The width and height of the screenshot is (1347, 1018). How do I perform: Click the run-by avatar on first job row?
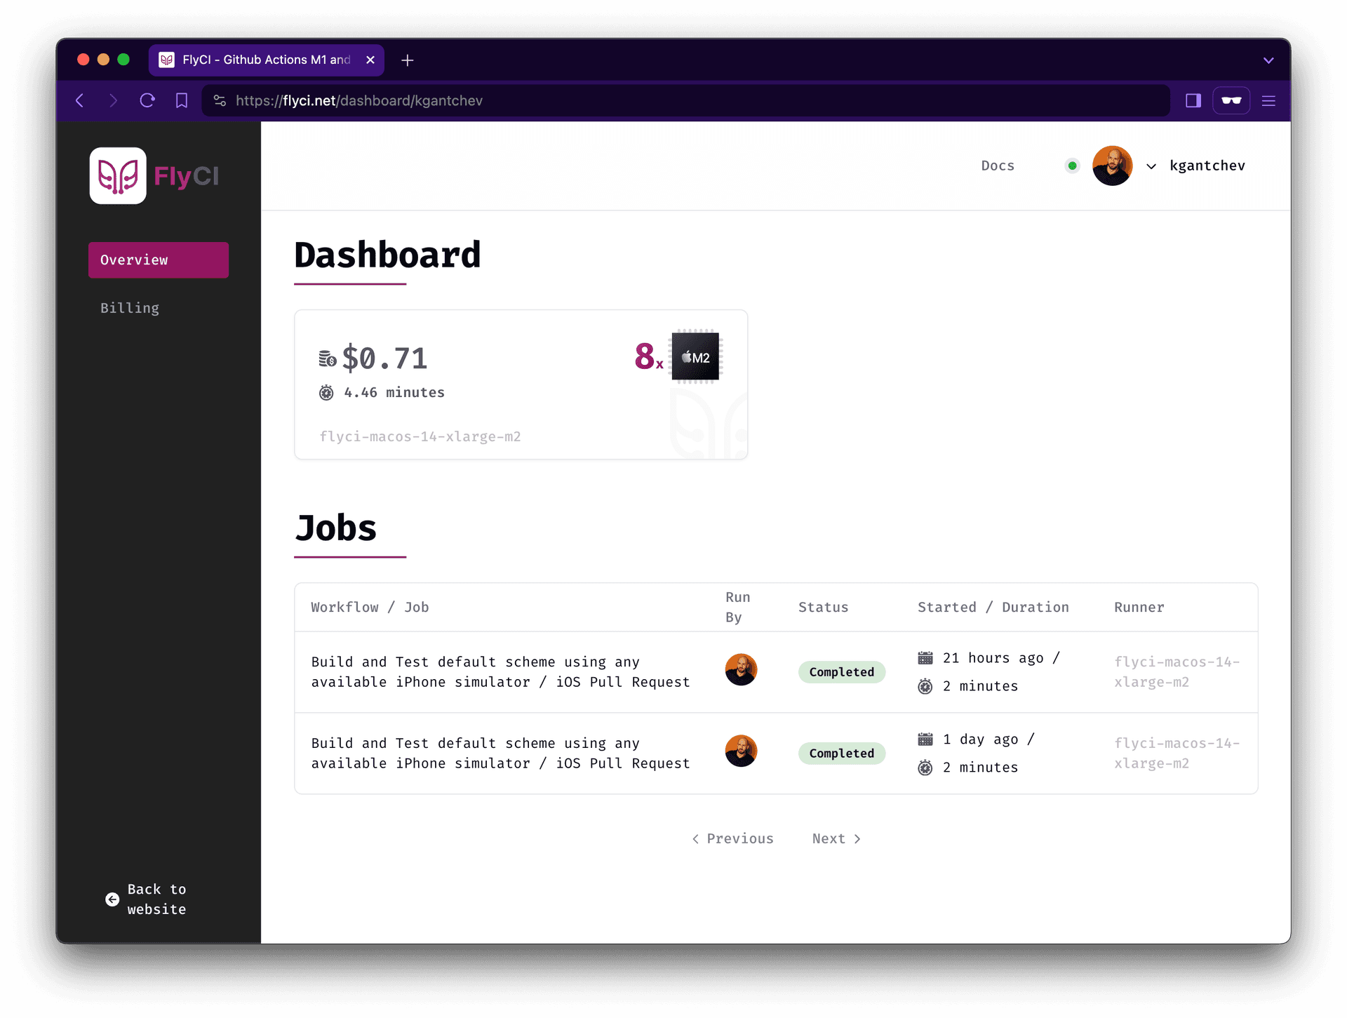pyautogui.click(x=741, y=671)
